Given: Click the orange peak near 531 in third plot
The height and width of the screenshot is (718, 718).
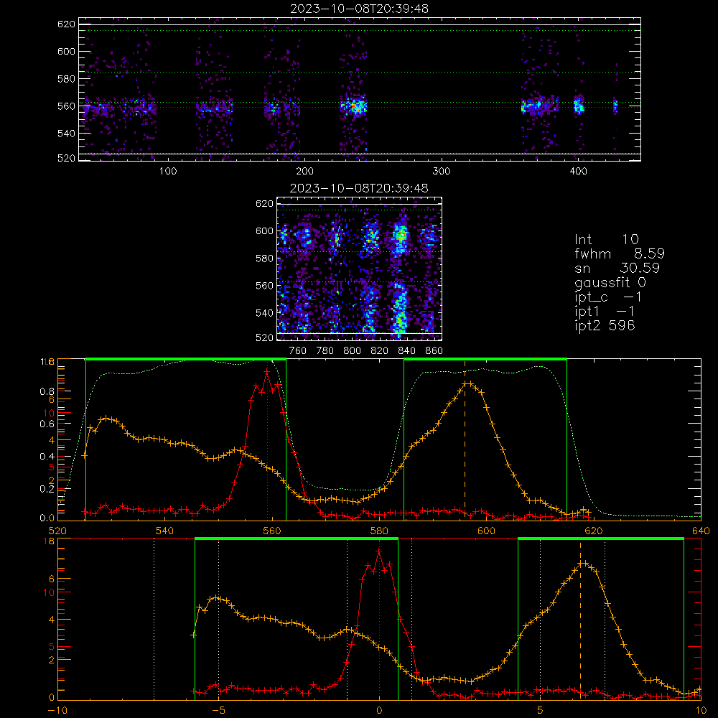Looking at the screenshot, I should coord(106,418).
